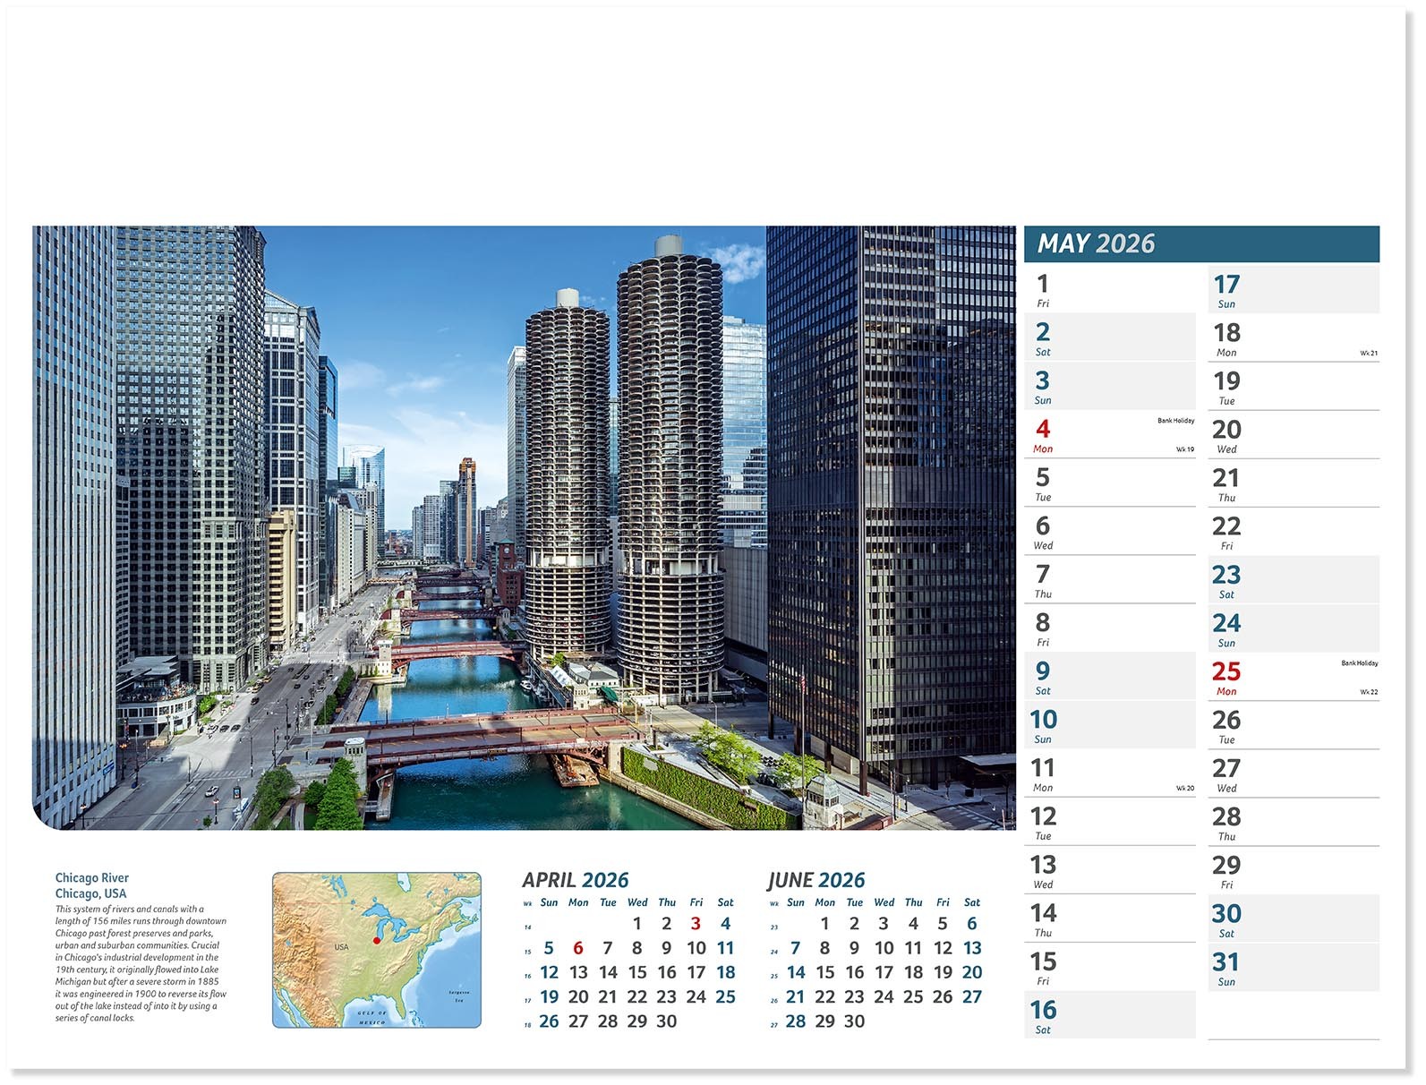1426x1085 pixels.
Task: Click the "Chicago River" caption heading
Action: point(92,878)
